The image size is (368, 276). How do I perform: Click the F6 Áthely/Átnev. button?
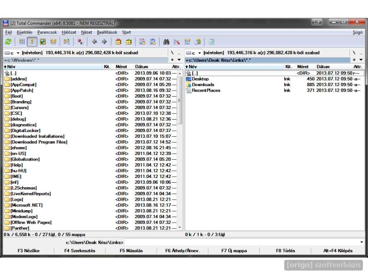pos(183,251)
